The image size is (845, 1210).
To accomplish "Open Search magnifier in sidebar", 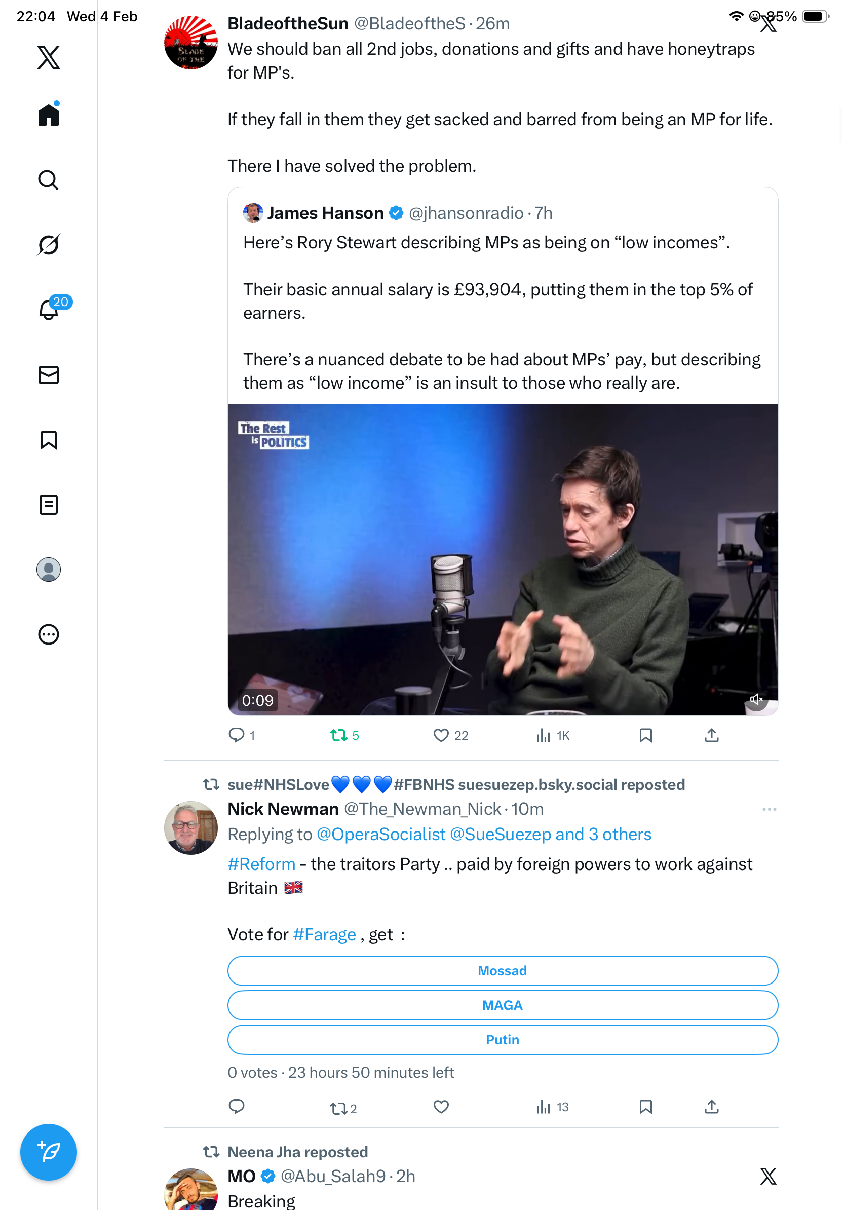I will coord(49,180).
